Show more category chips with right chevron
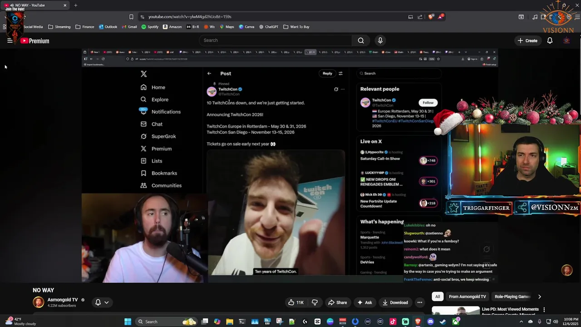The height and width of the screenshot is (327, 581). point(539,297)
